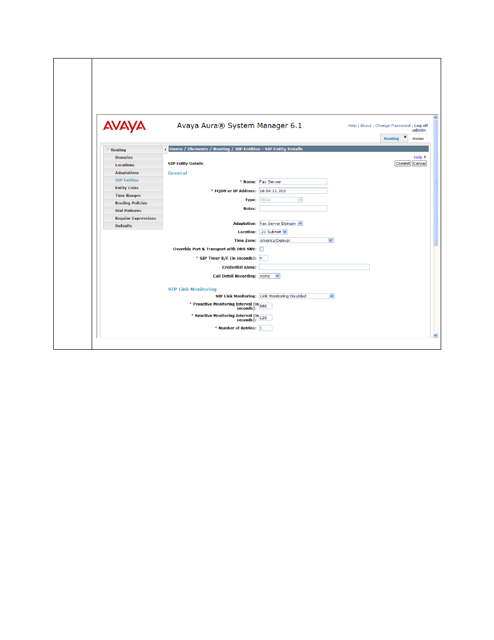Click the scroll-up arrow of page scrollbar

point(435,118)
